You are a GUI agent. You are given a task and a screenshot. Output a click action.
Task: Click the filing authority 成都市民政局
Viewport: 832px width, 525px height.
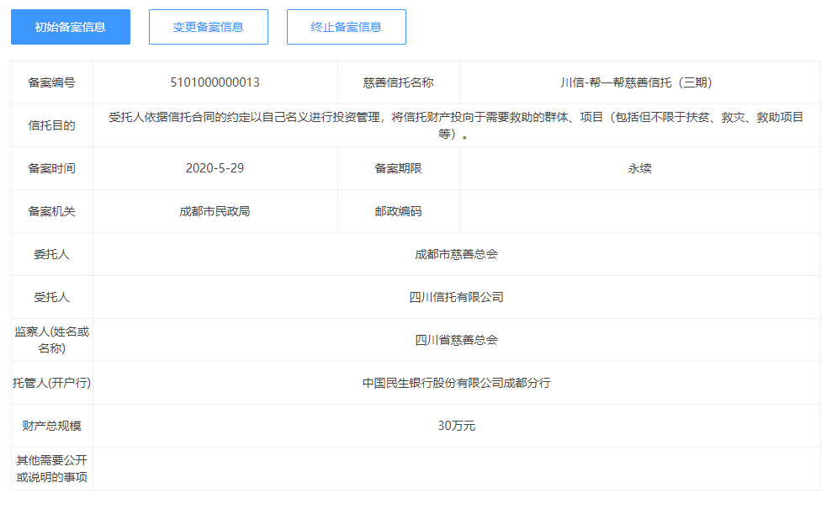[215, 211]
